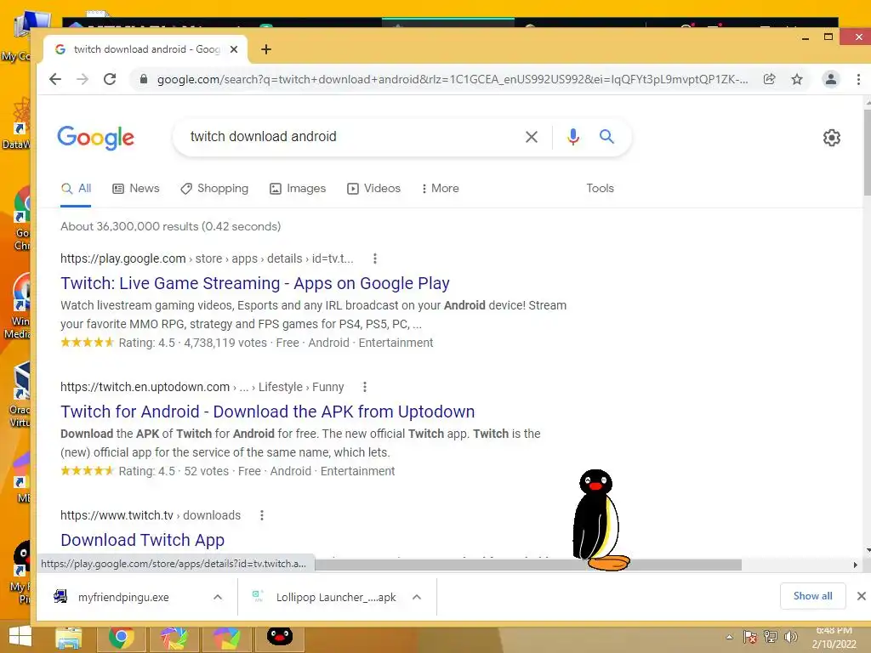Open a new tab with plus button

pos(266,49)
